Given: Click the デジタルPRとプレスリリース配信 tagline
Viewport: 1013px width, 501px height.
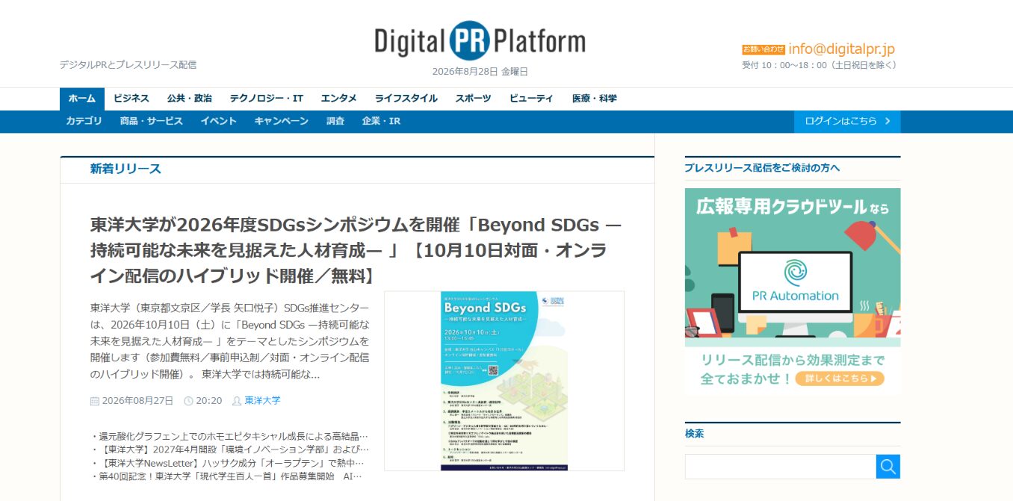Looking at the screenshot, I should pos(128,65).
